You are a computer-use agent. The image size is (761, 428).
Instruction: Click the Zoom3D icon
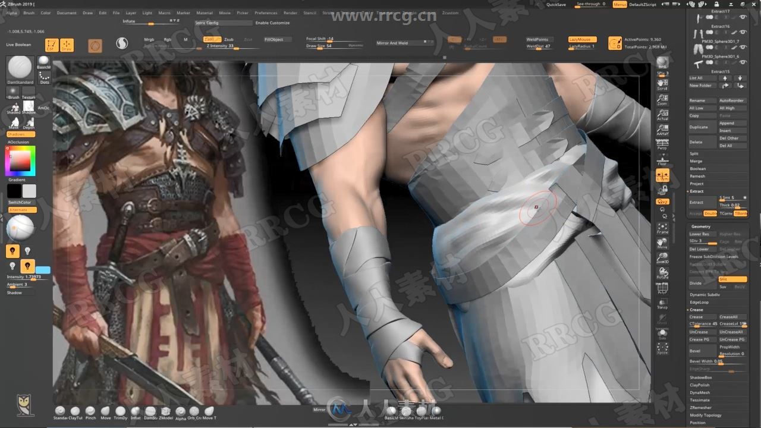(662, 258)
